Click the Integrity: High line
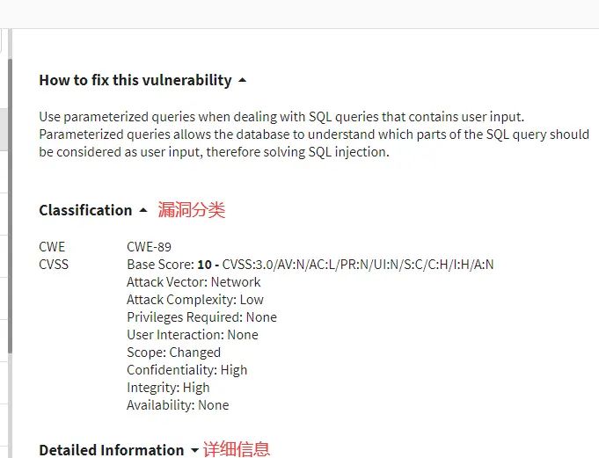The width and height of the screenshot is (599, 458). [x=168, y=388]
